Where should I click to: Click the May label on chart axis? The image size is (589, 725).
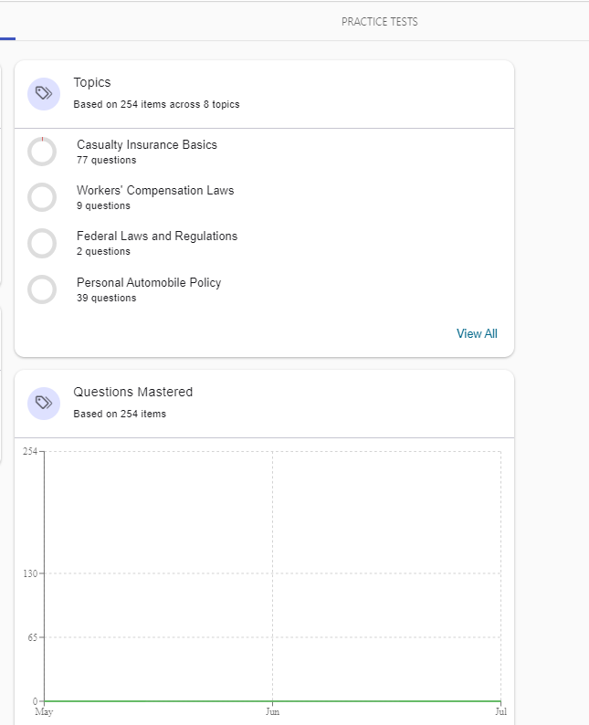pyautogui.click(x=43, y=711)
